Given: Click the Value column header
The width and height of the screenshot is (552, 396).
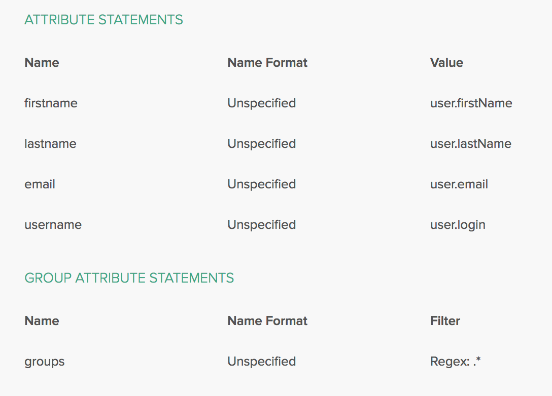Looking at the screenshot, I should [446, 63].
